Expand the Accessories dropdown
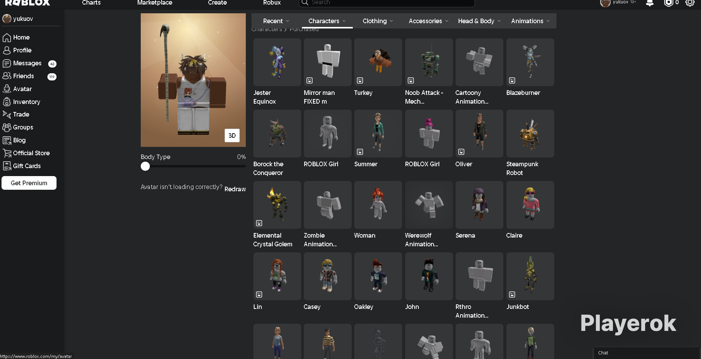Viewport: 701px width, 359px height. click(x=429, y=21)
